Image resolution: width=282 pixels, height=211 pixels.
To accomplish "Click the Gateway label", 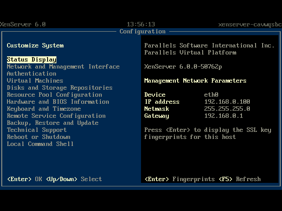I will 156,116.
